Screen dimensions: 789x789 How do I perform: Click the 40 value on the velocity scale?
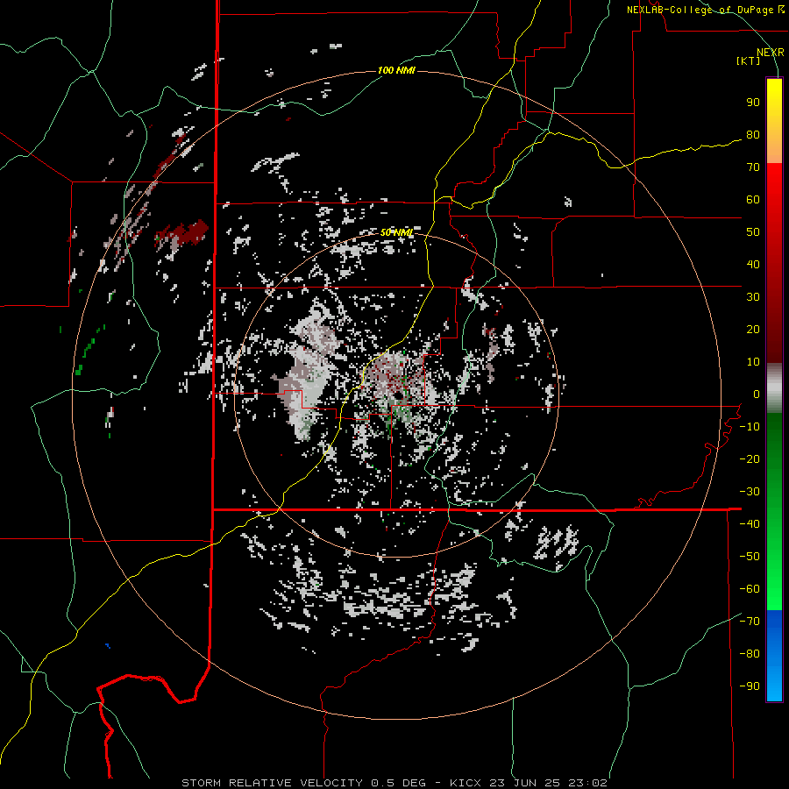tap(753, 265)
